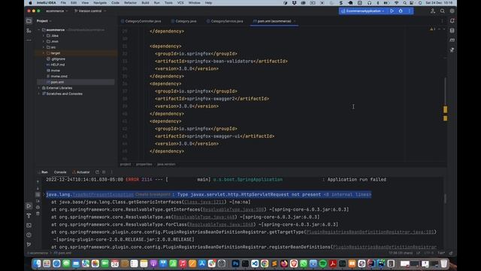Collapse the ecommerce project root
The width and height of the screenshot is (481, 271).
(39, 30)
